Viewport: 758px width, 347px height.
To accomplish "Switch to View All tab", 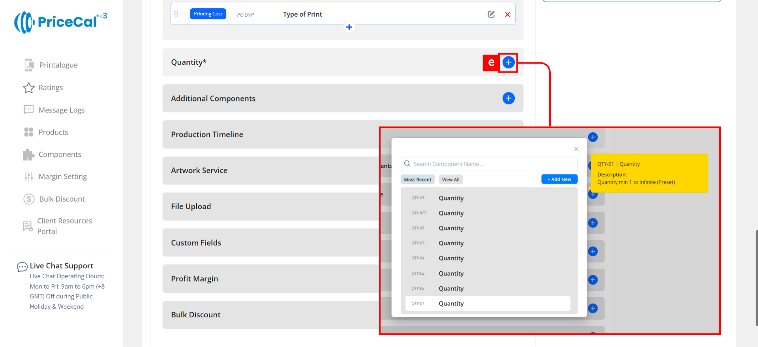I will coord(450,180).
